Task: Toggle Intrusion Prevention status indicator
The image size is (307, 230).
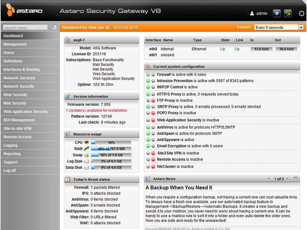Action: [x=150, y=81]
